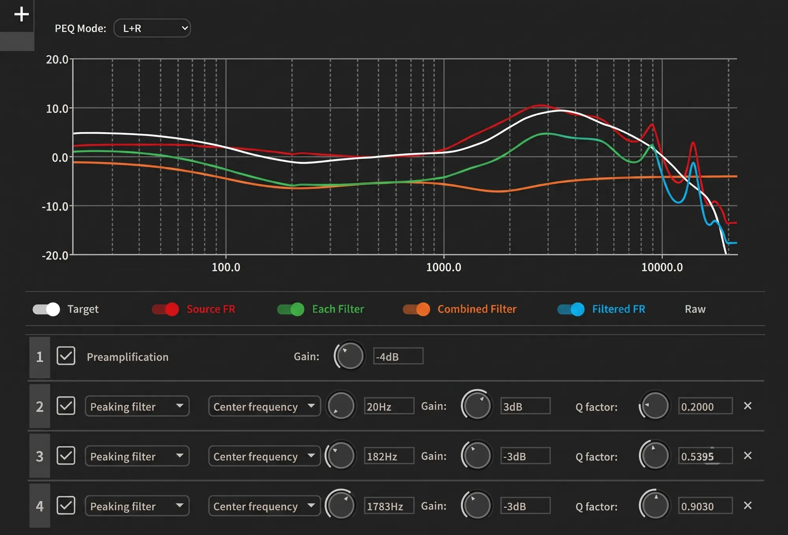Click the 0.5395 Q factor field
Viewport: 788px width, 535px height.
(x=705, y=456)
